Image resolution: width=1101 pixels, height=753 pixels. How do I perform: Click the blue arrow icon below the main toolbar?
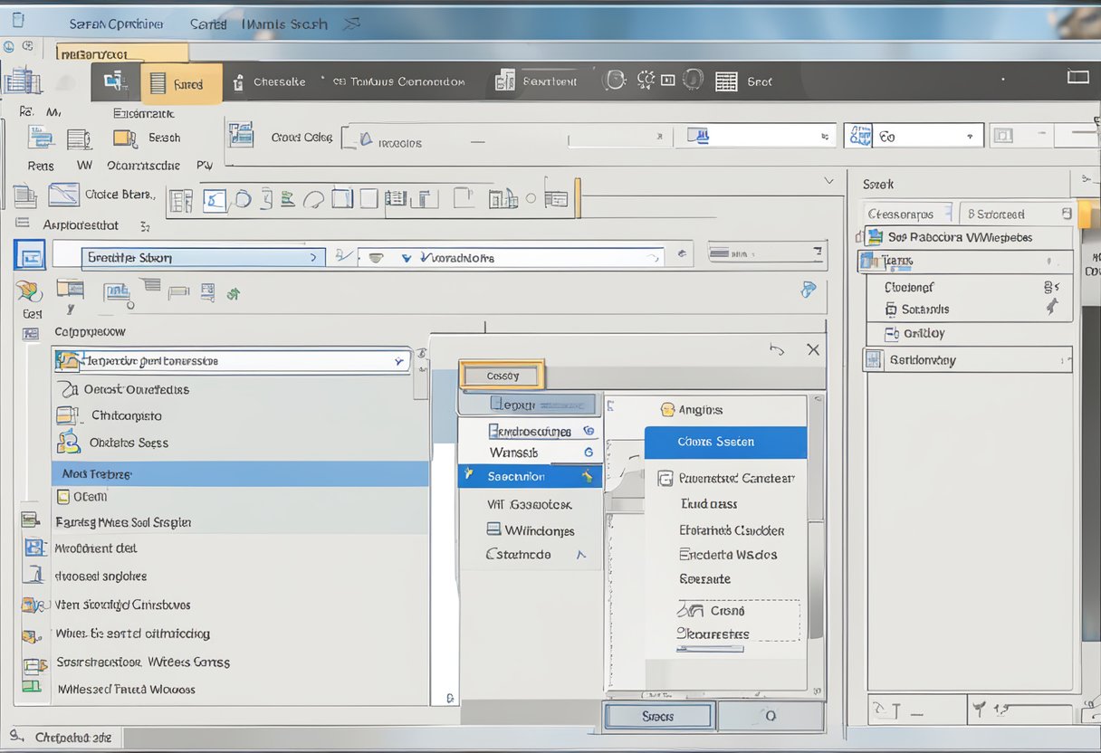click(808, 290)
